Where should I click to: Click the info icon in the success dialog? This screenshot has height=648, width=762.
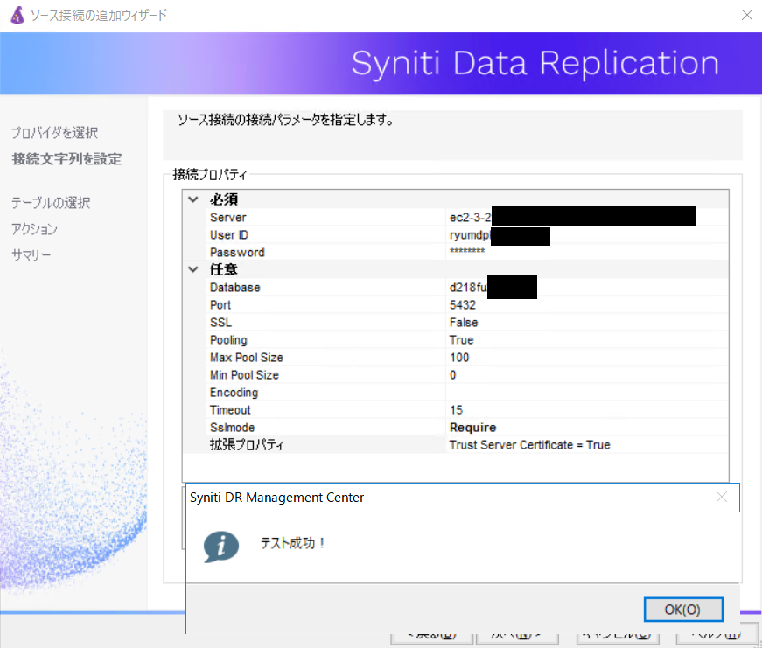(x=220, y=544)
